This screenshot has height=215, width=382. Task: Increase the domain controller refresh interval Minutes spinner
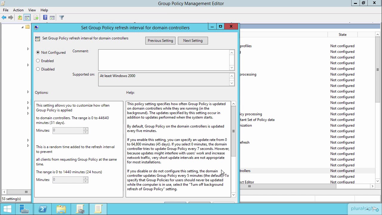tap(86, 129)
